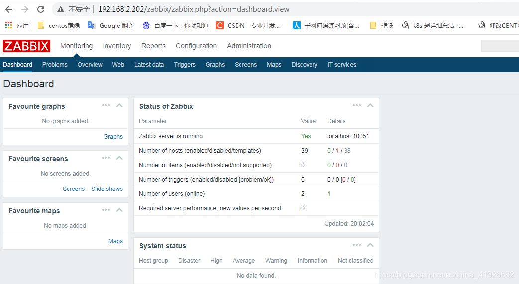Click the Number of users (online) row label
The image size is (519, 284).
pos(172,194)
